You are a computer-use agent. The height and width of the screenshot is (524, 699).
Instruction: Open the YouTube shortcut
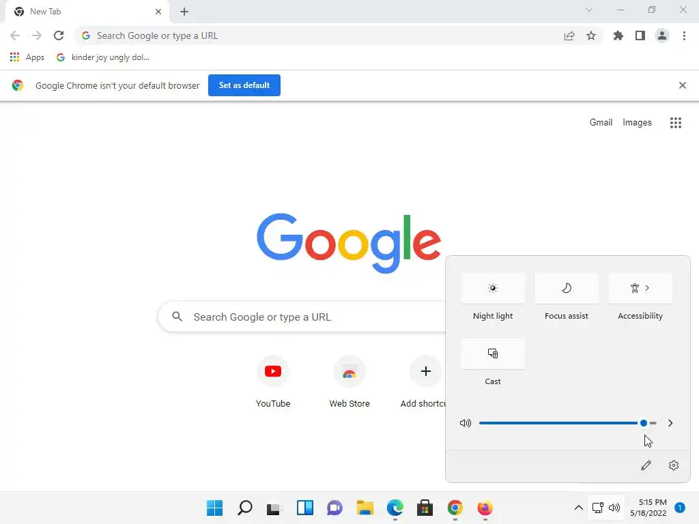273,381
